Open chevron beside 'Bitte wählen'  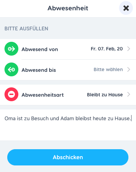pos(129,69)
